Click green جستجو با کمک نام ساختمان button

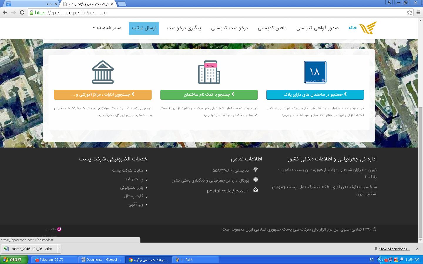coord(209,94)
